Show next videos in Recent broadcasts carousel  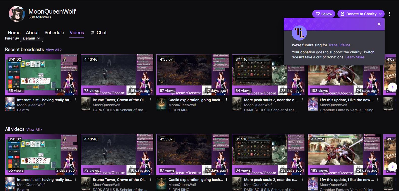pos(392,87)
